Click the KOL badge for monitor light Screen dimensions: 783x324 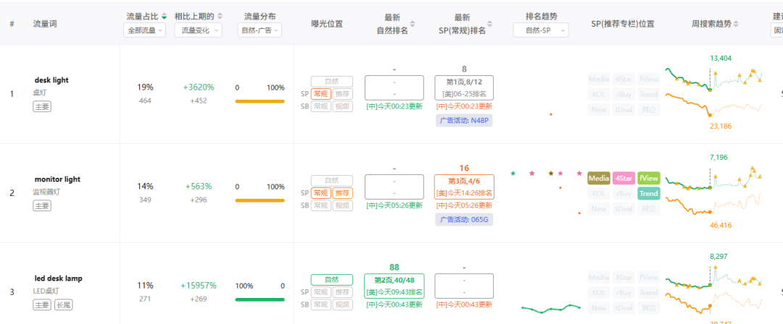tap(599, 193)
